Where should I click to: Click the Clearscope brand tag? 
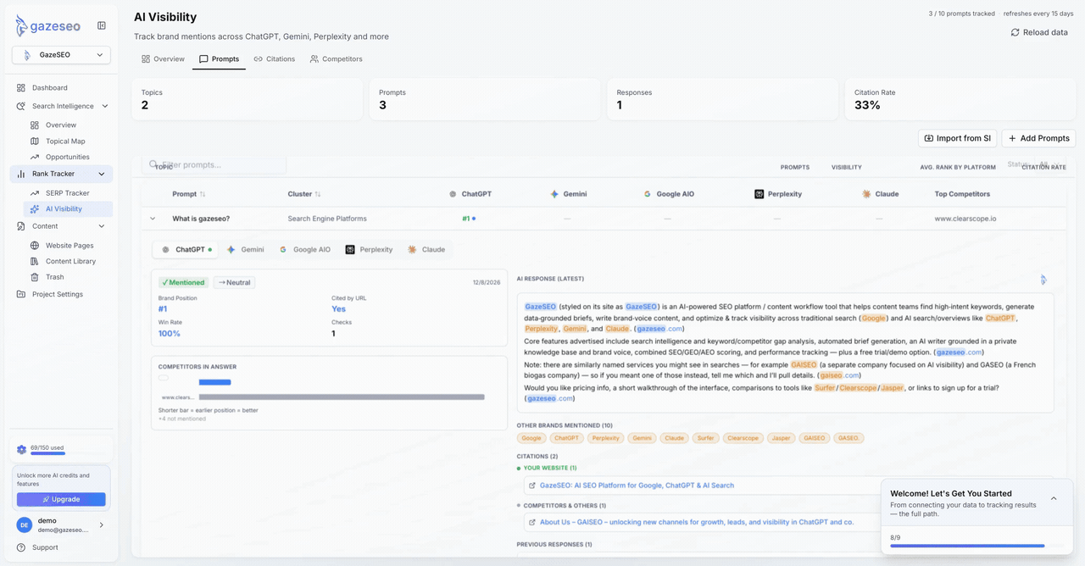(743, 439)
